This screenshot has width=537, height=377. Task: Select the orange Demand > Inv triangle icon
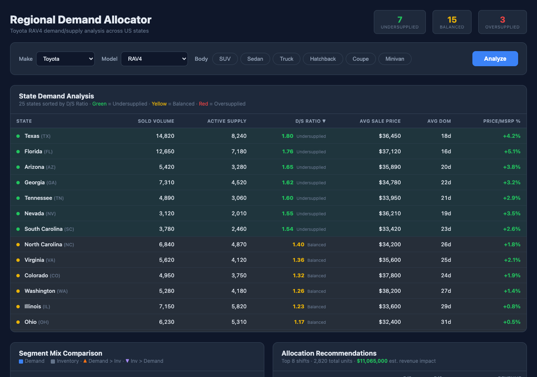(x=85, y=361)
